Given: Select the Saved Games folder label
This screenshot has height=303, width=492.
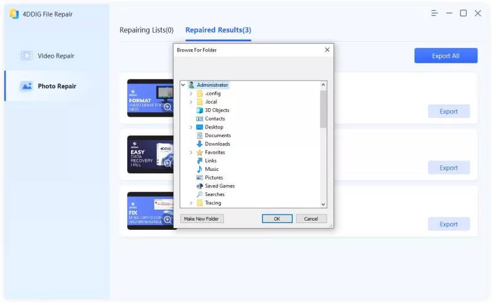Looking at the screenshot, I should (x=220, y=186).
